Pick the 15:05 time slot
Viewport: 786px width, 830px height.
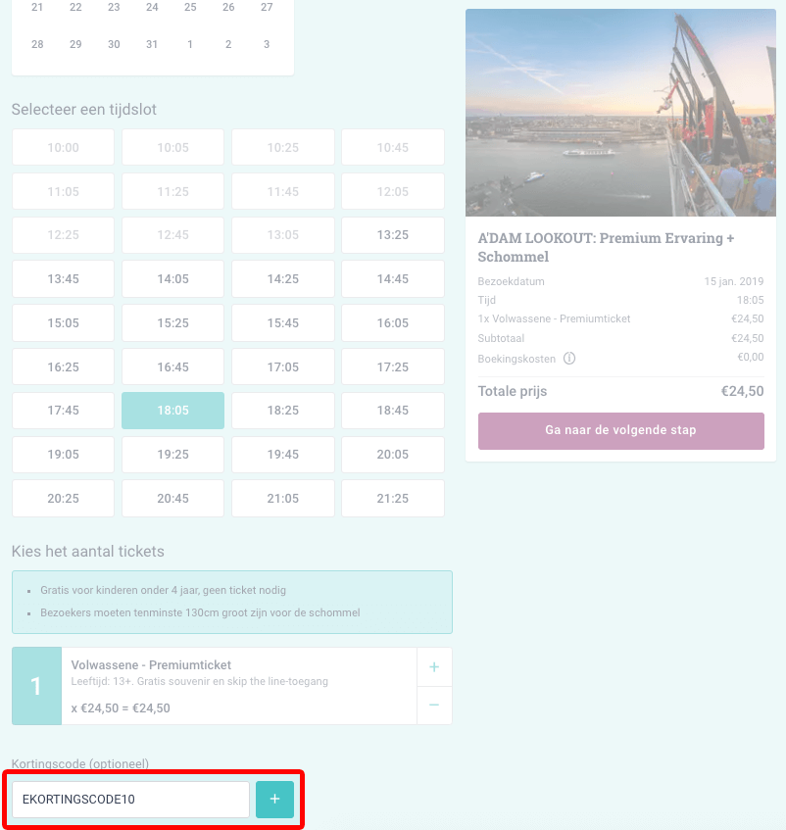(63, 323)
